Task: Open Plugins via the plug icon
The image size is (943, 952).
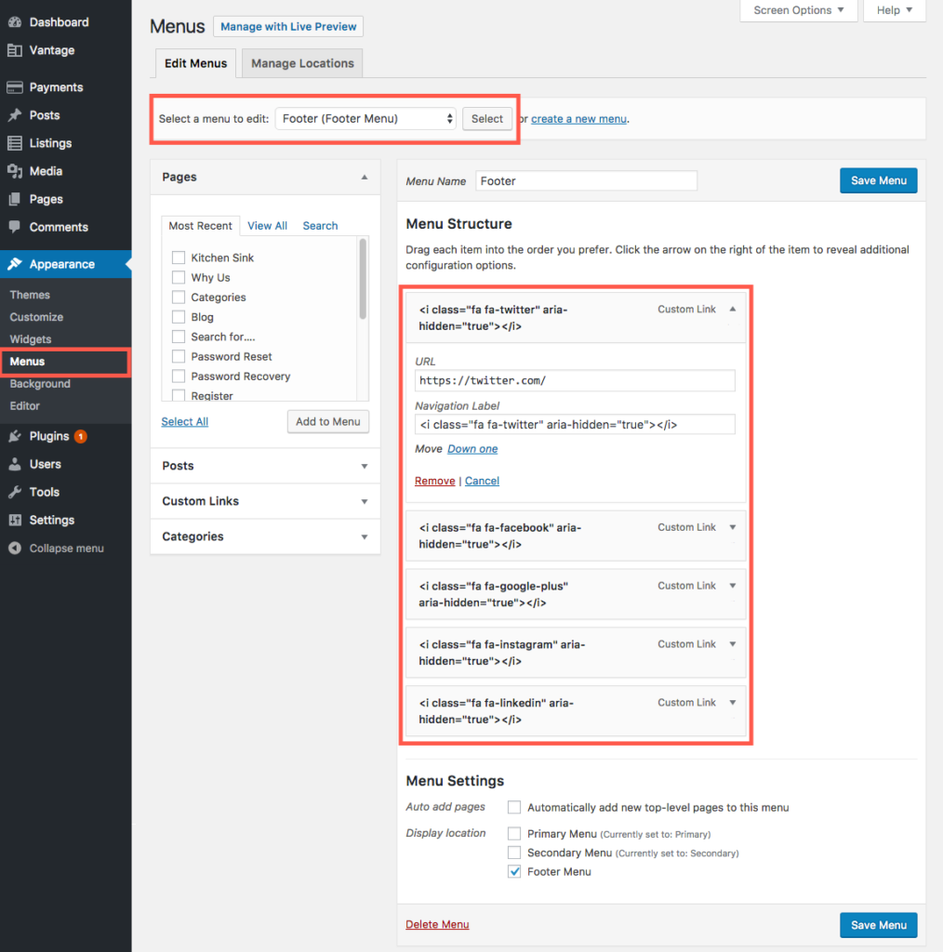Action: pos(16,435)
